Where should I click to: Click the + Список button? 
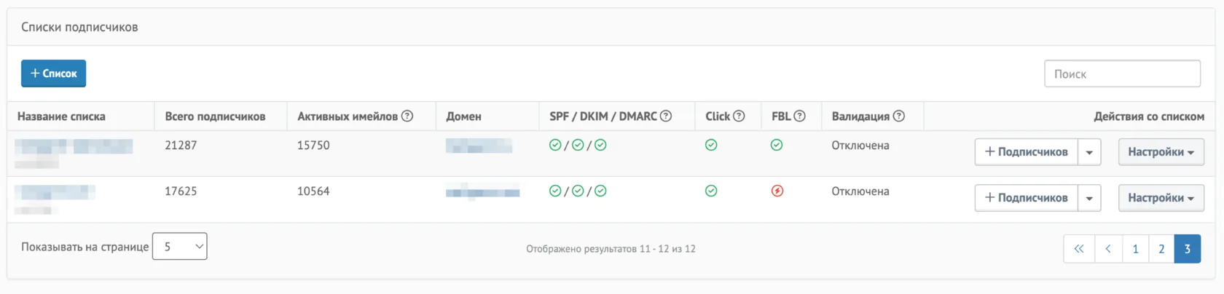(53, 73)
